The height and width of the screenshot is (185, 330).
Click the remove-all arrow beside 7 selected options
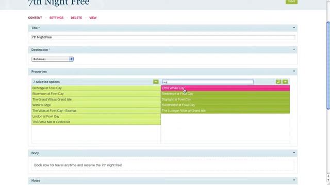tap(156, 82)
